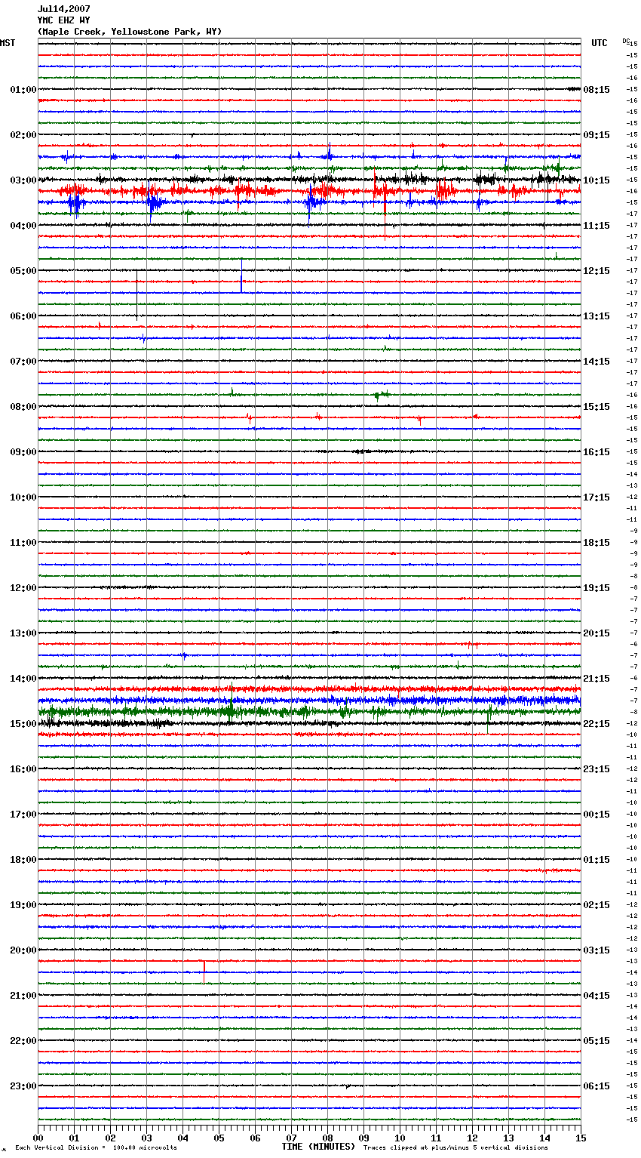Click the 08:00 MST hour label

coord(23,407)
